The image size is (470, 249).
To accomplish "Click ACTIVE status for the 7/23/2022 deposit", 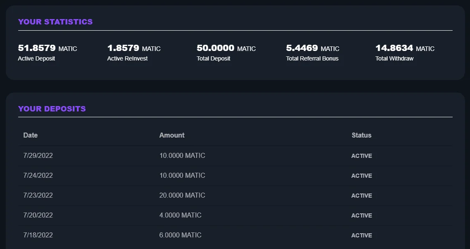I will (362, 196).
